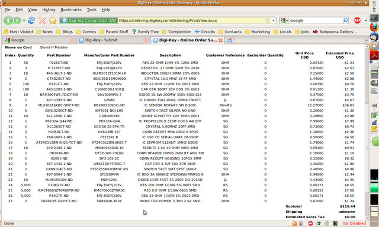Viewport: 379px width, 227px height.
Task: Click the gray ribbon status bar icon
Action: pyautogui.click(x=301, y=223)
